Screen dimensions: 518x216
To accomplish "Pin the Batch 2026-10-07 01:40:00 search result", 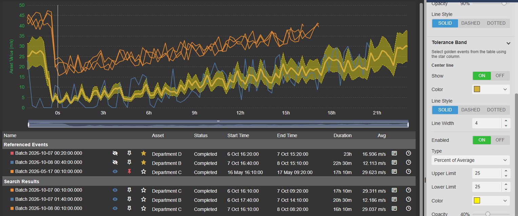I will tap(129, 199).
